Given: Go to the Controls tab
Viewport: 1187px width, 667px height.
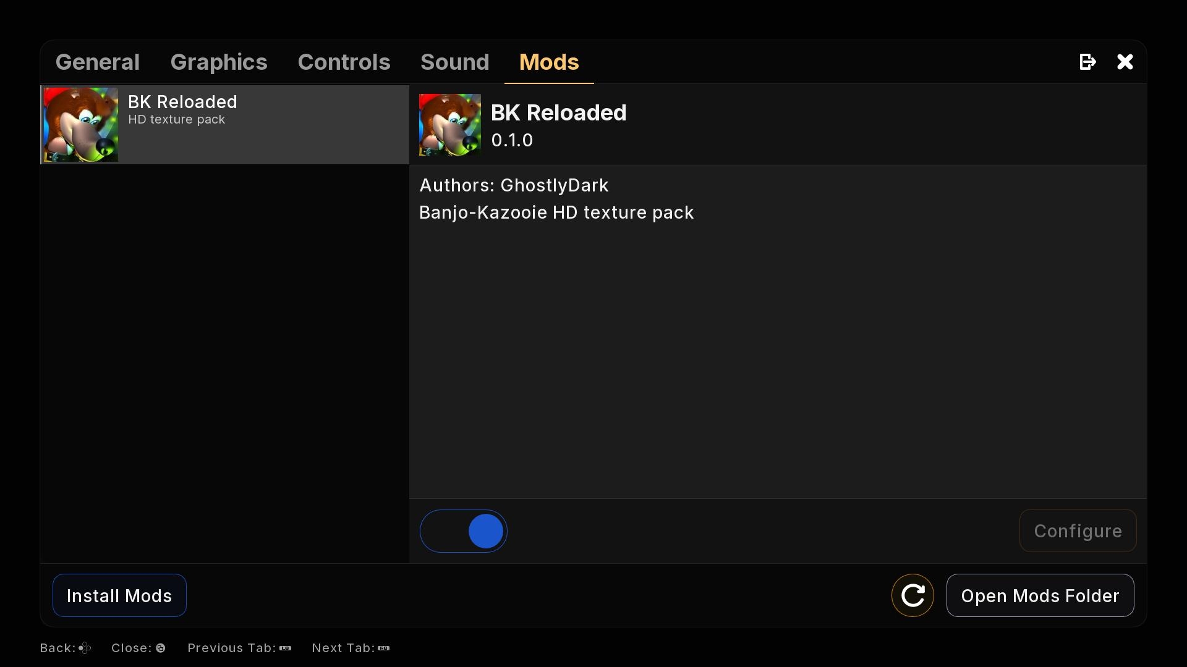Looking at the screenshot, I should click(344, 62).
